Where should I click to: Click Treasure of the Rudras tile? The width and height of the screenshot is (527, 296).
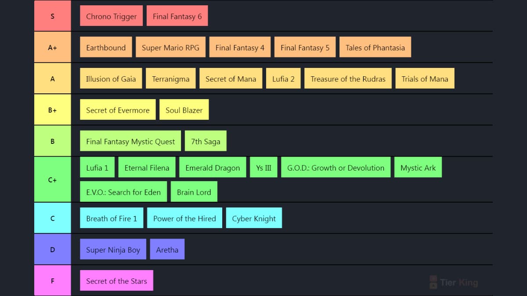pos(348,78)
